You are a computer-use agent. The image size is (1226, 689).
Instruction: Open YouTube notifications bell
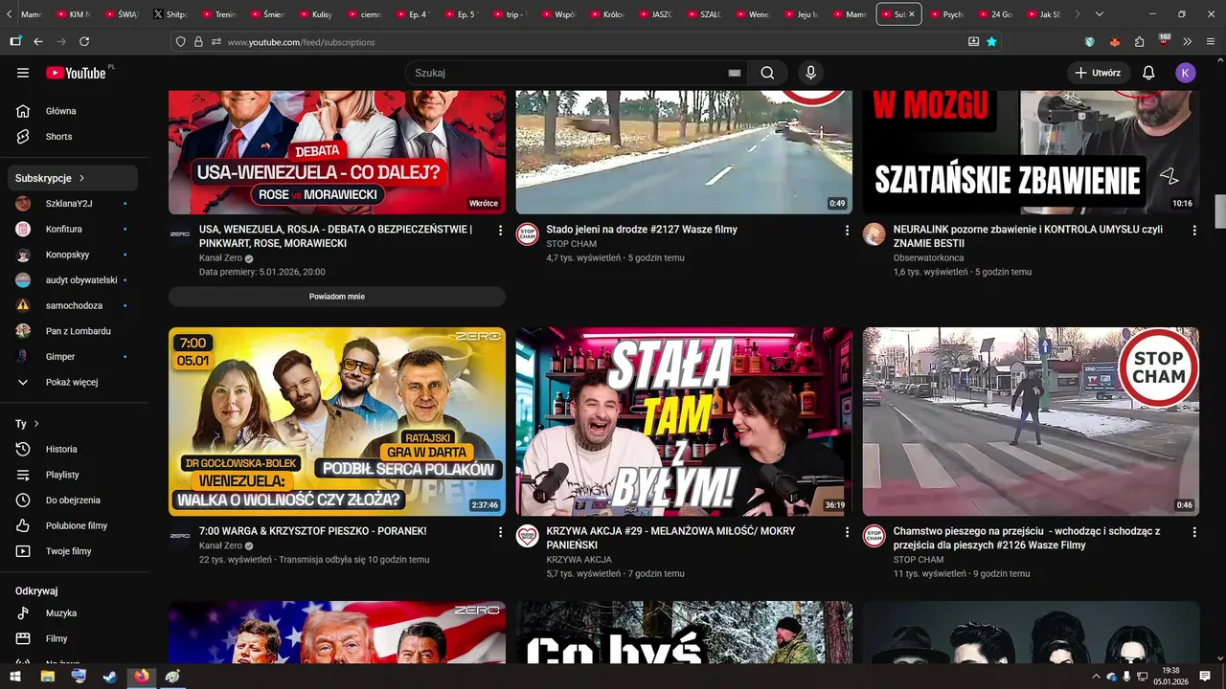click(x=1148, y=73)
